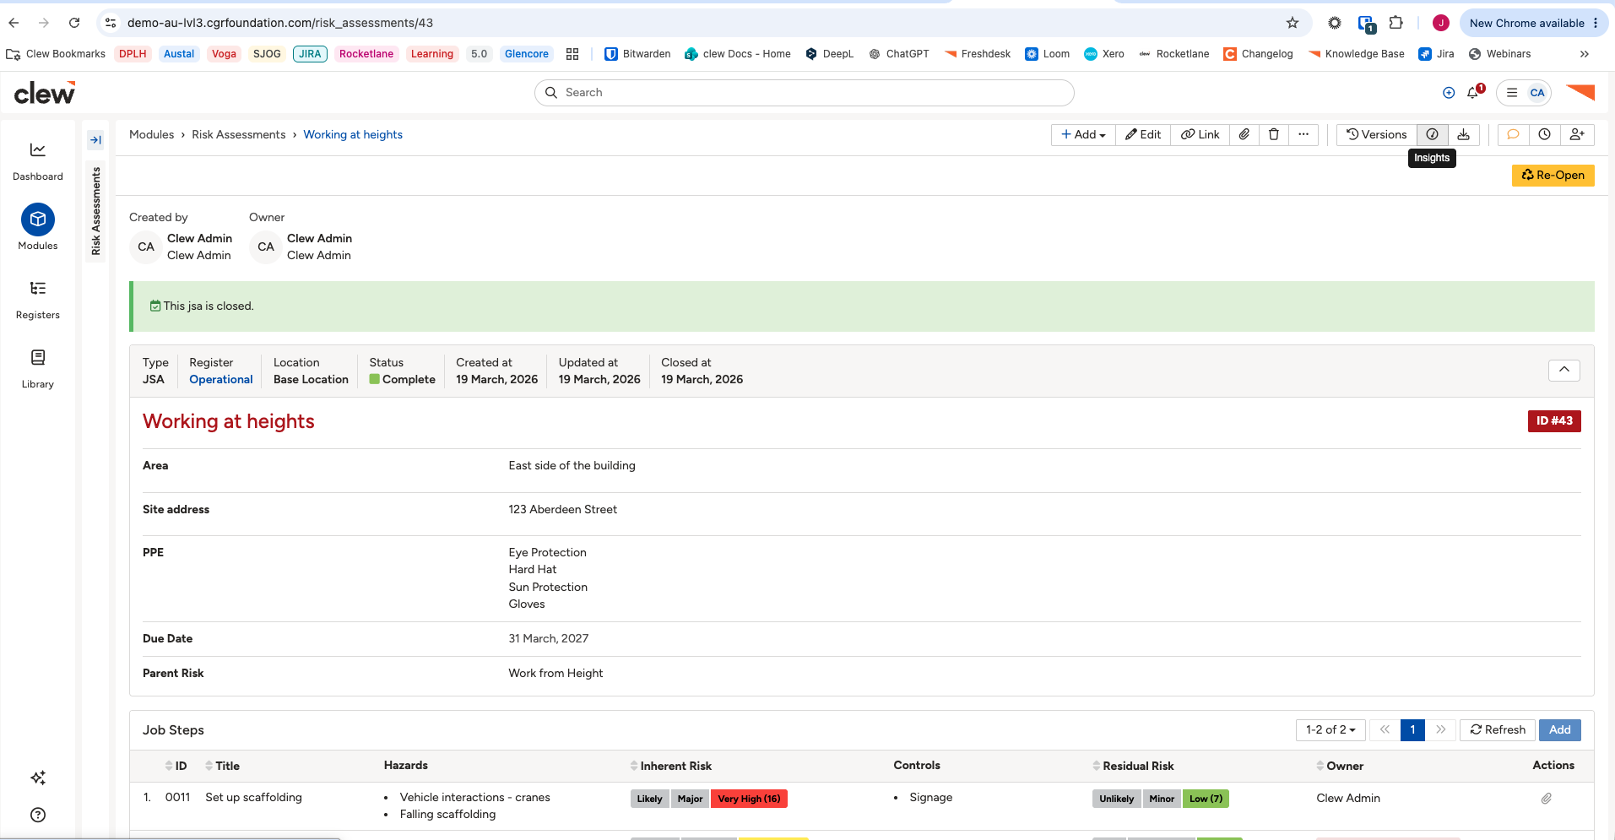Screen dimensions: 1615x840
Task: Click the Edit button
Action: (1143, 134)
